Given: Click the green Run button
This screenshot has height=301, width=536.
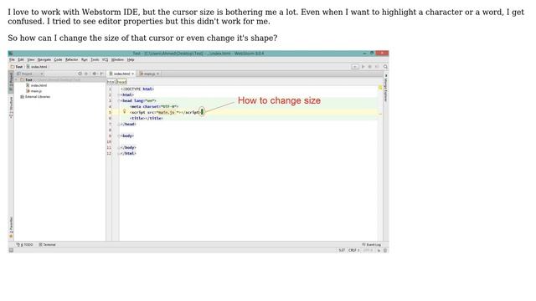Looking at the screenshot, I should (x=363, y=67).
